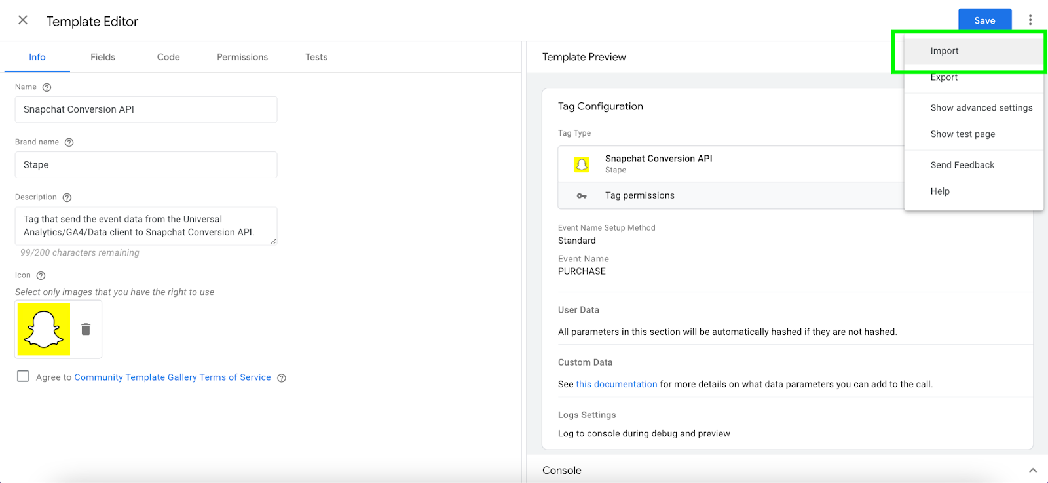Click help icon next to Name label
Screen dimensions: 1048x483
(x=47, y=87)
